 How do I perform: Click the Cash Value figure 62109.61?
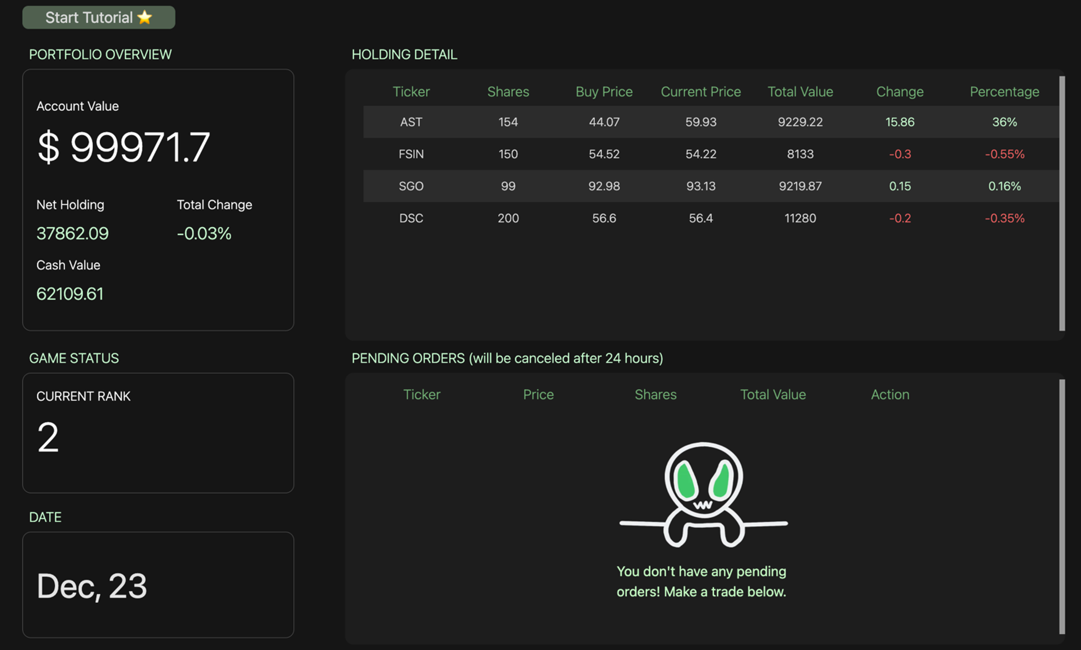69,294
